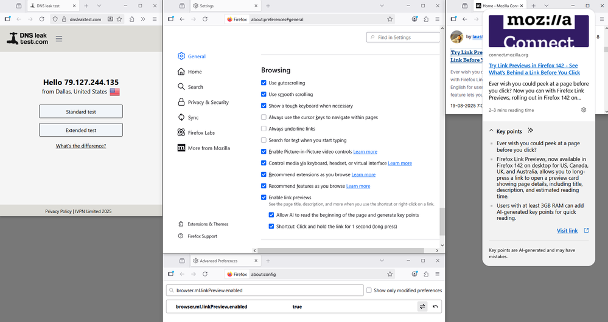Viewport: 608px width, 322px height.
Task: Collapse the Key points section
Action: click(492, 131)
